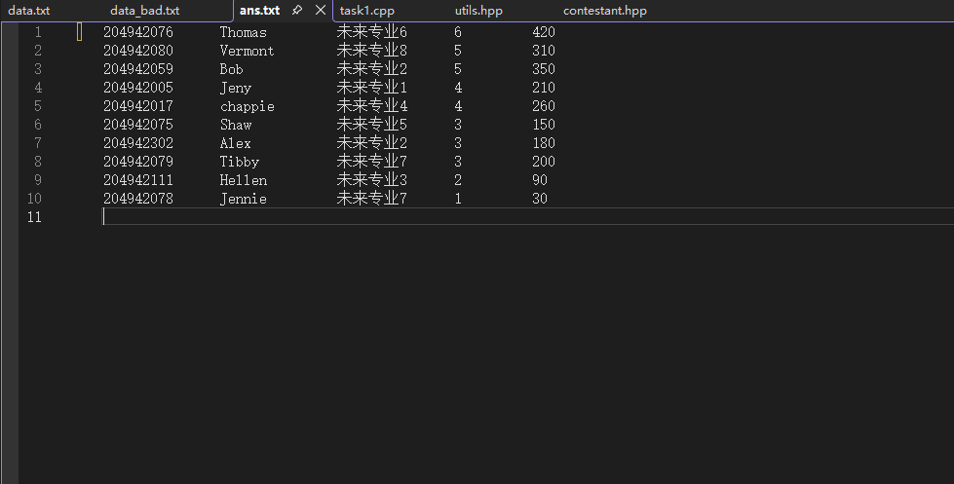The height and width of the screenshot is (484, 954).
Task: Click the name Jeny
Action: [236, 88]
